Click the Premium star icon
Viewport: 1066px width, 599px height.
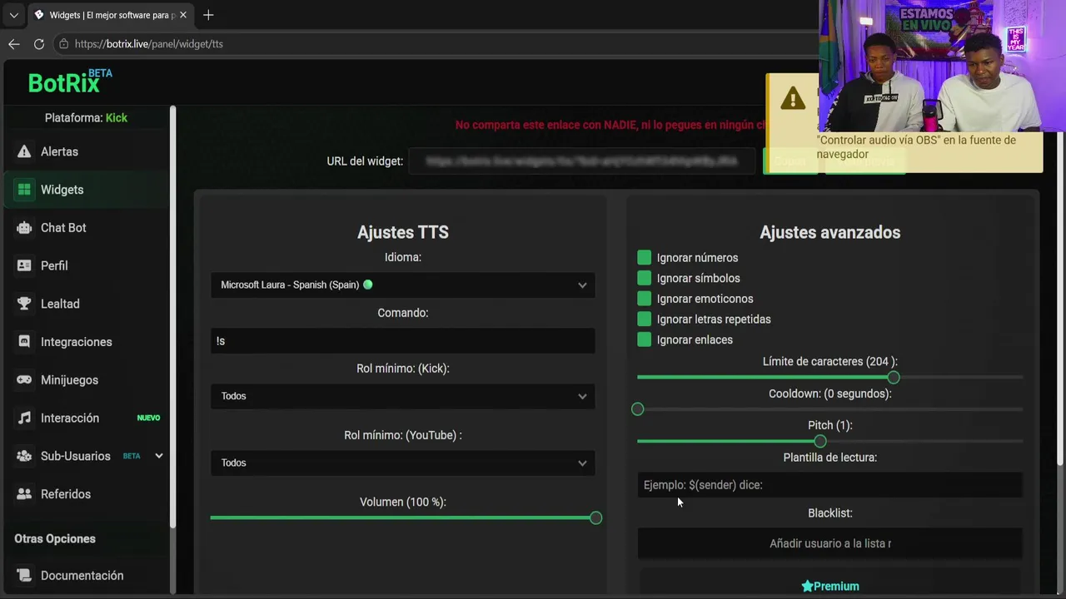tap(807, 587)
